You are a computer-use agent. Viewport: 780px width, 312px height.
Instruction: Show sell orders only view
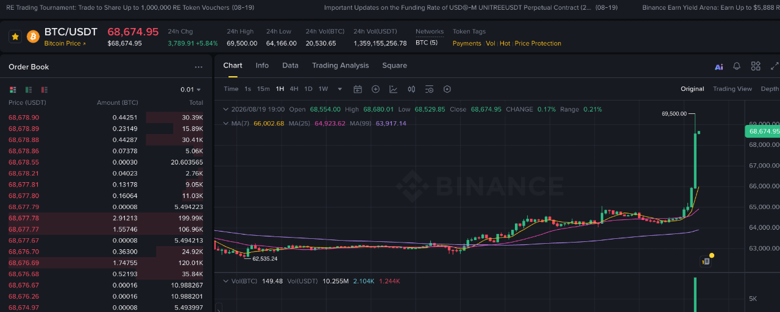pyautogui.click(x=44, y=90)
